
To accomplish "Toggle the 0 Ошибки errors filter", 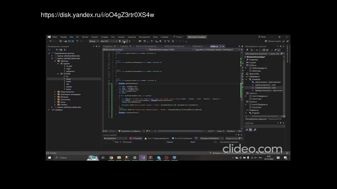I will pyautogui.click(x=136, y=139).
